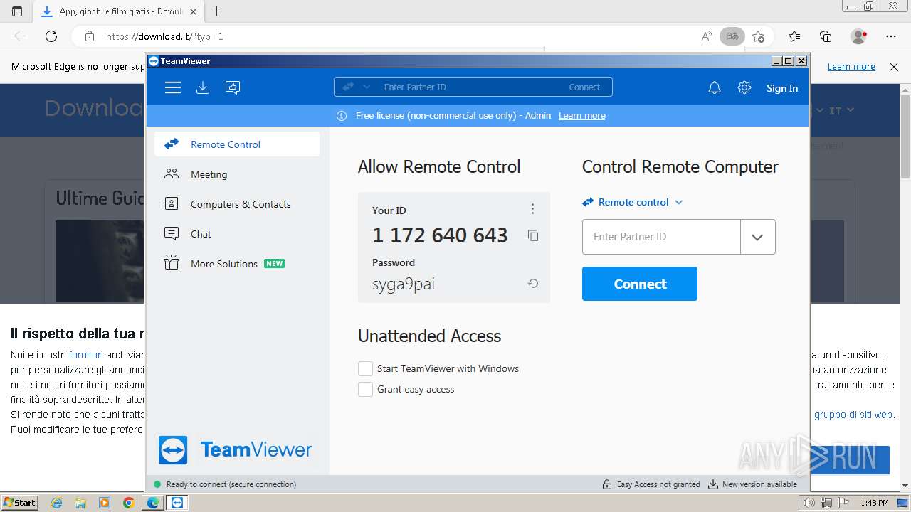Click the TeamViewer download/install icon
Image resolution: width=911 pixels, height=512 pixels.
[x=203, y=87]
